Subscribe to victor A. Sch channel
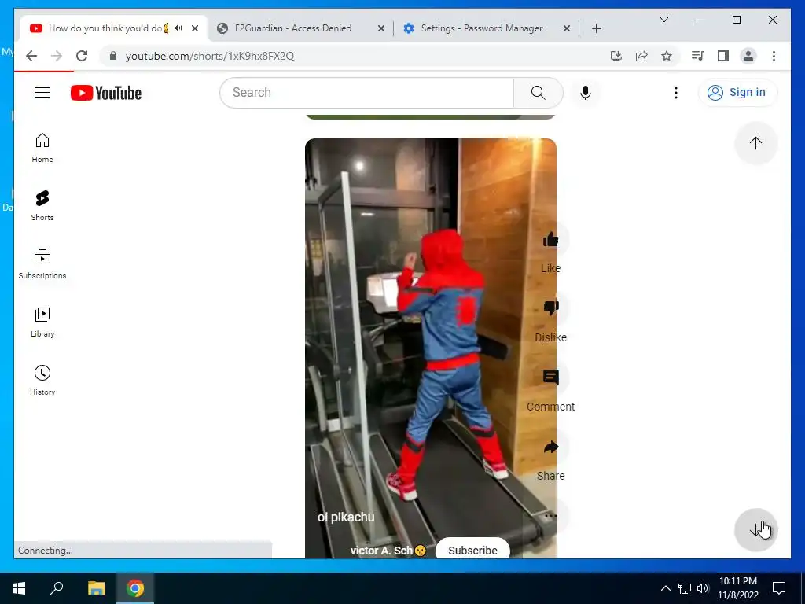The width and height of the screenshot is (805, 604). tap(472, 550)
